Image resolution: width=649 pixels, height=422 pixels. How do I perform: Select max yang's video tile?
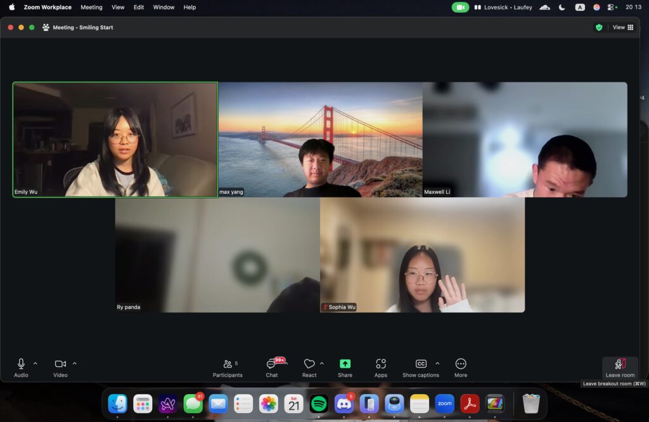[x=320, y=139]
